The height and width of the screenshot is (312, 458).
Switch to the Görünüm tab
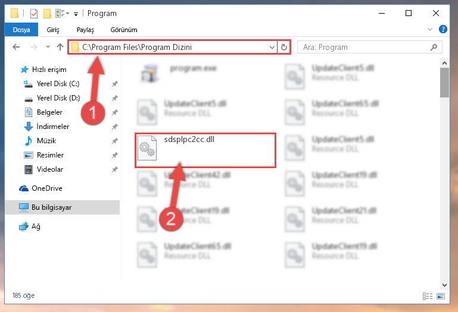coord(124,30)
